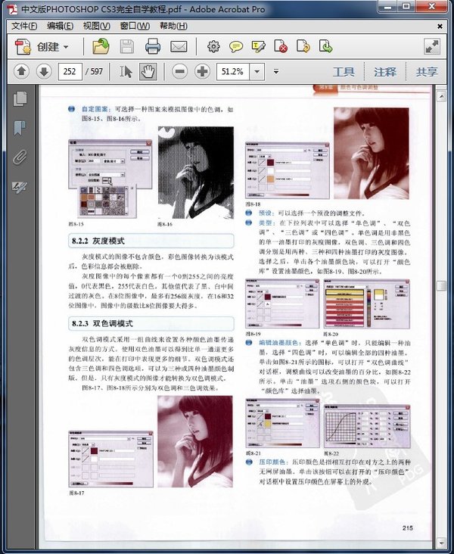Click the zoom value field 51.2%
This screenshot has width=454, height=554.
[232, 72]
